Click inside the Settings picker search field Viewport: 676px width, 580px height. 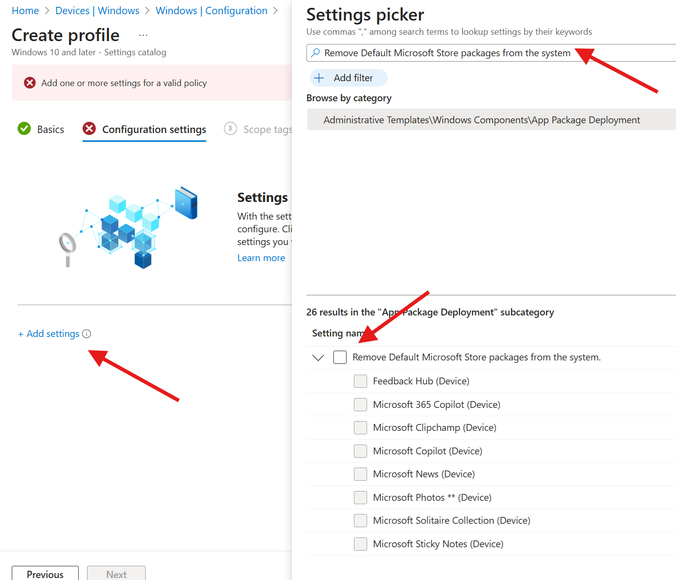point(440,53)
